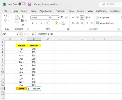Click the Redo arrow icon

click(x=5, y=20)
